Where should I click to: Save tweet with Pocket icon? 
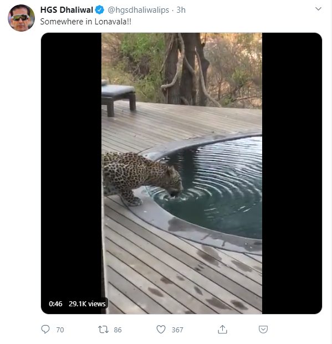tap(263, 330)
